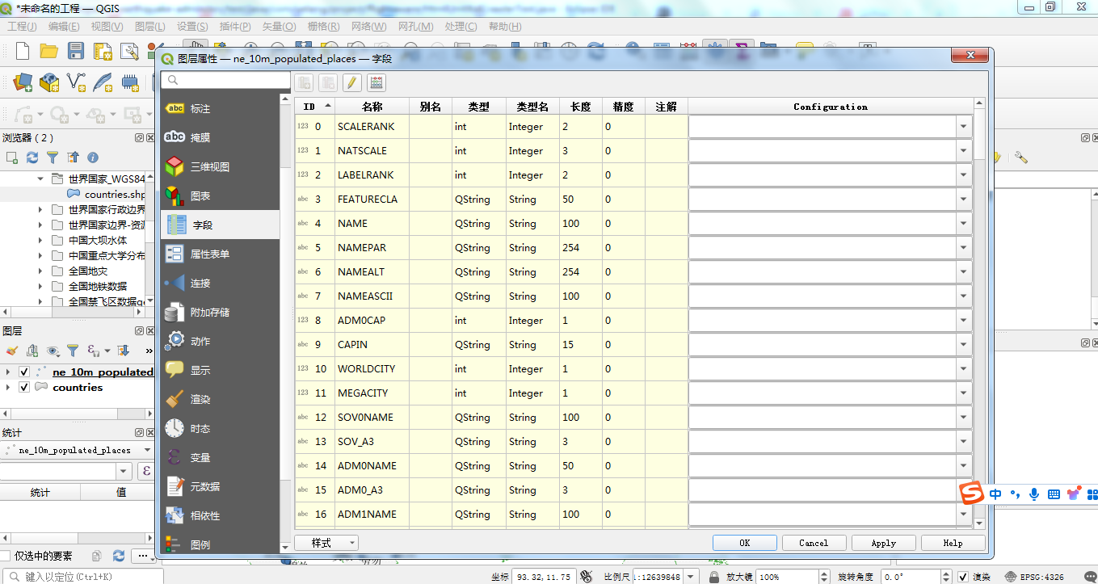Viewport: 1098px width, 584px height.
Task: Open the 帮助(H) help menu
Action: tap(505, 27)
